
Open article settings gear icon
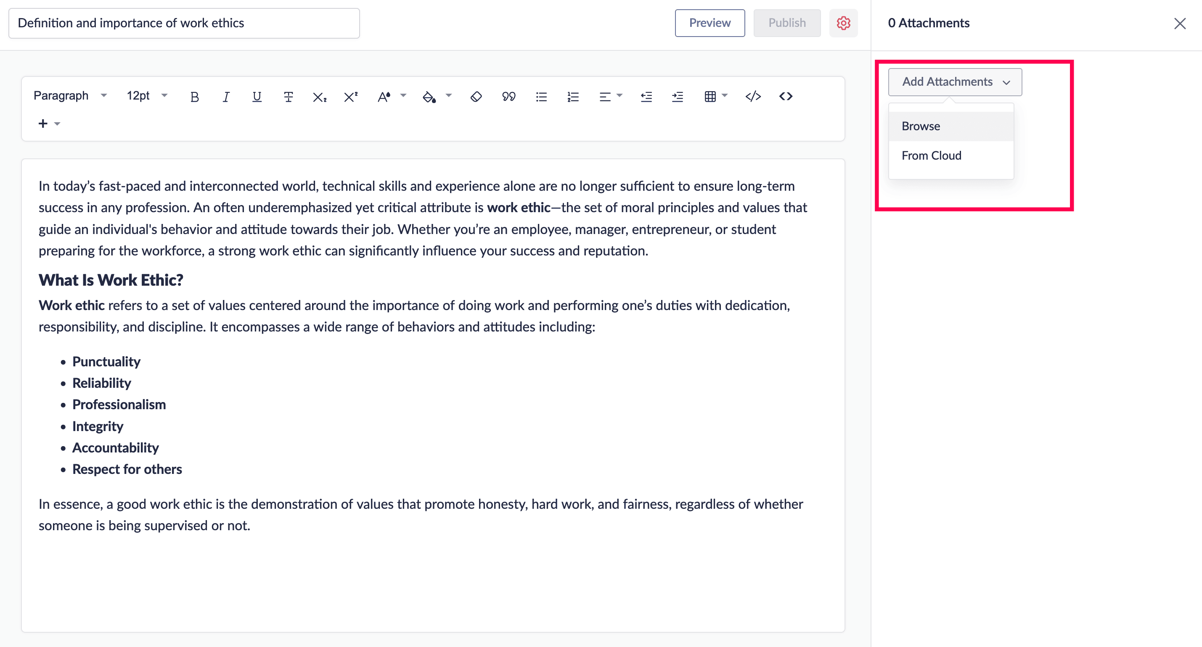[843, 23]
